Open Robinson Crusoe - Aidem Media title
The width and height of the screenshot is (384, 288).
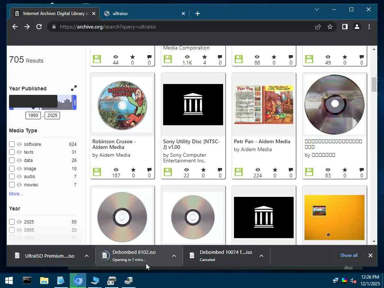point(114,144)
